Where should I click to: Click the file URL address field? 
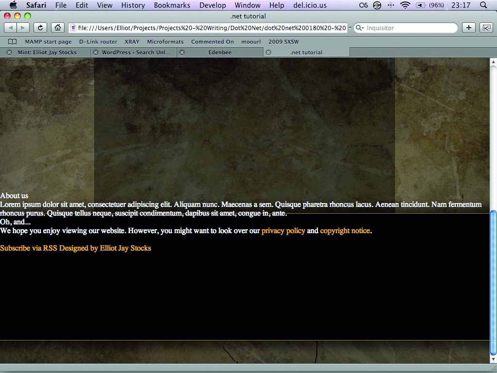pyautogui.click(x=208, y=28)
